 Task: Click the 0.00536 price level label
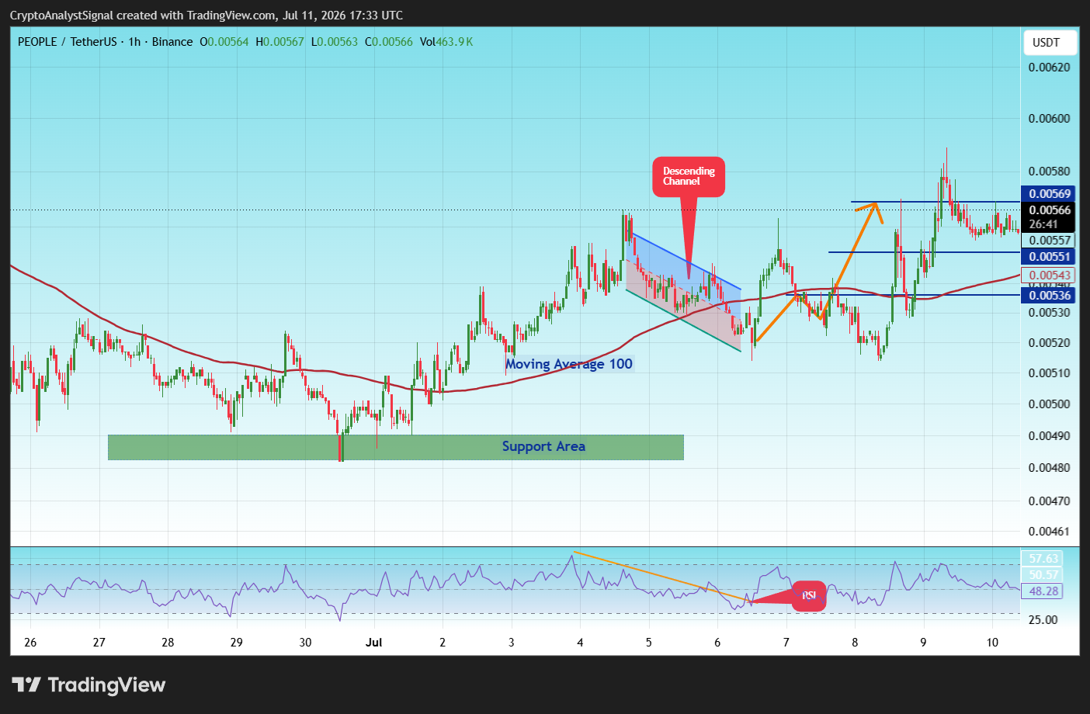click(1050, 296)
